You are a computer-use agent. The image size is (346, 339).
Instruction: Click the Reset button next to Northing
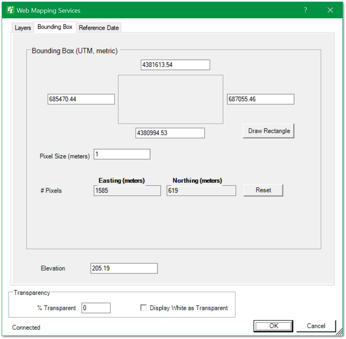[263, 190]
